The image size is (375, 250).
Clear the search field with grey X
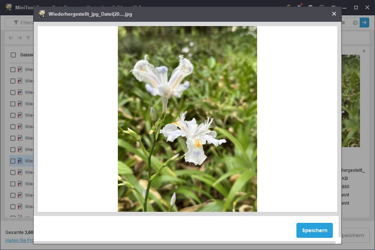pos(355,23)
